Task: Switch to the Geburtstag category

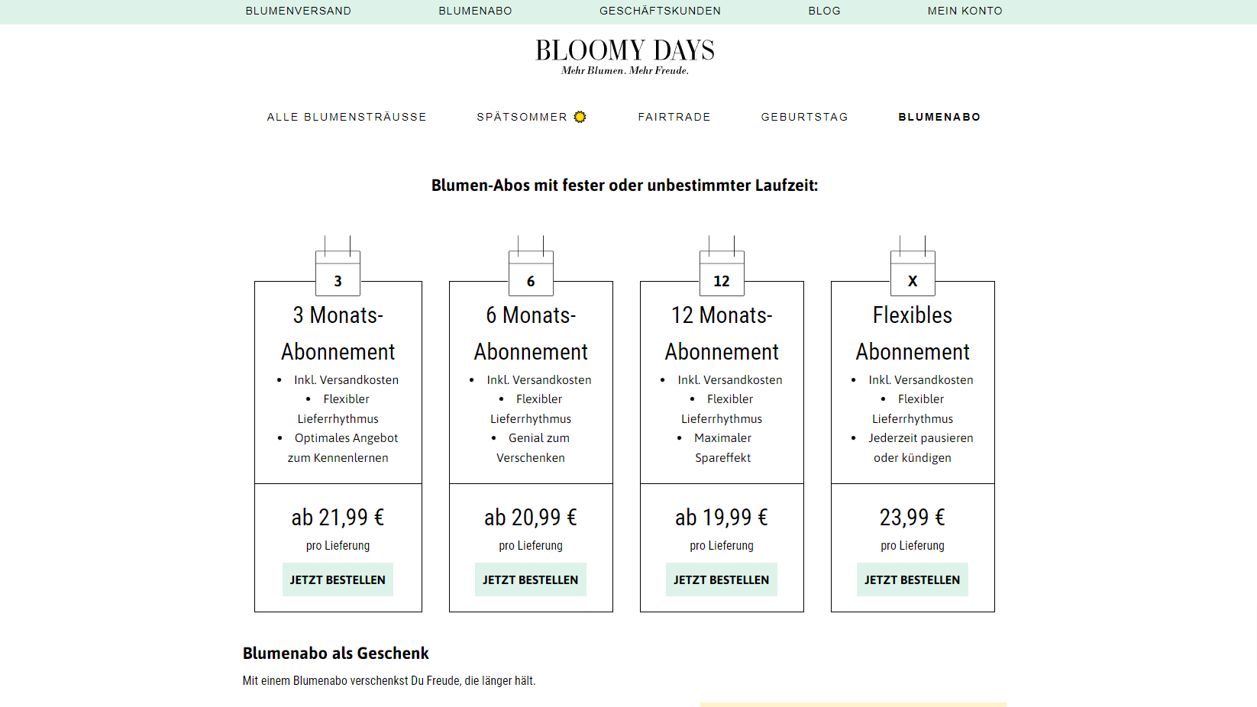Action: point(803,117)
